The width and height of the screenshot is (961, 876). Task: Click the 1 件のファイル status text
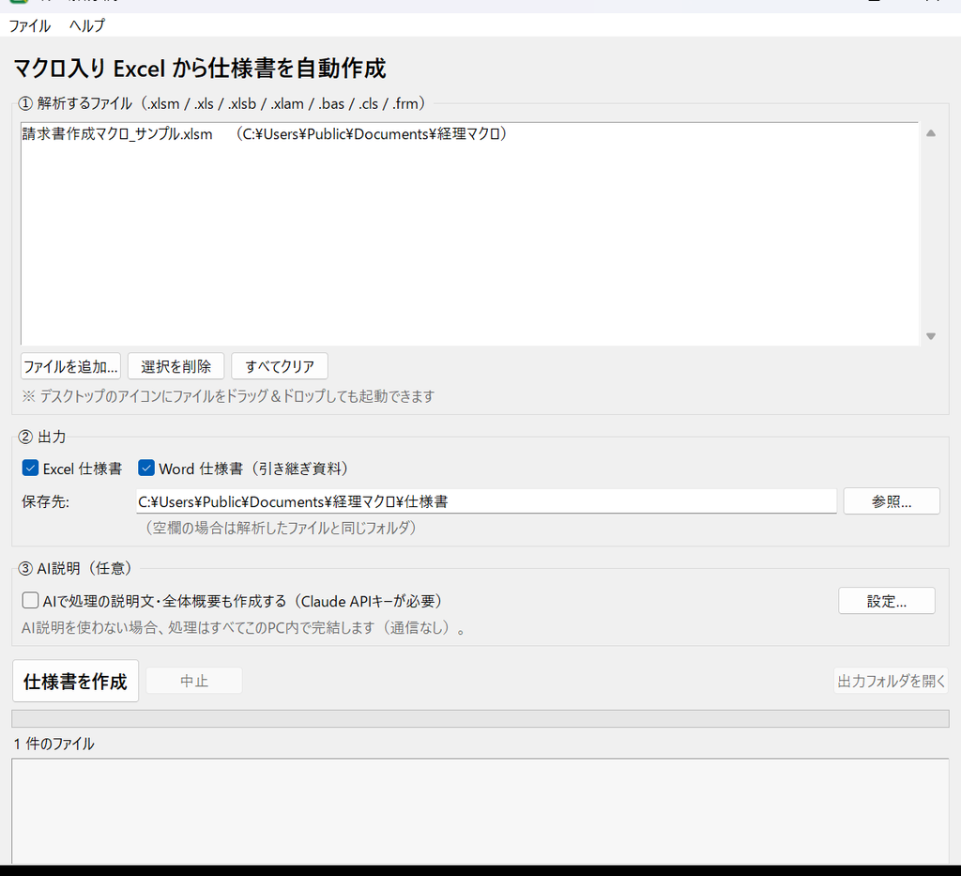pos(53,744)
